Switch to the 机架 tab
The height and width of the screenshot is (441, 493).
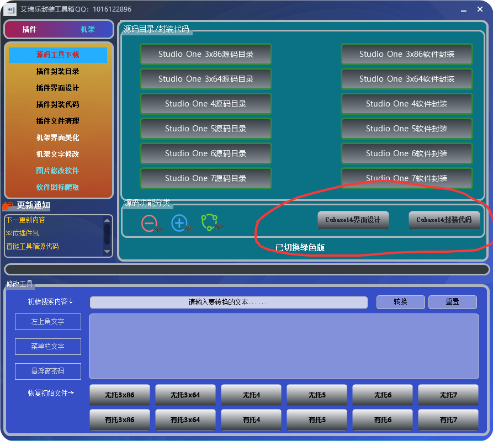point(87,29)
